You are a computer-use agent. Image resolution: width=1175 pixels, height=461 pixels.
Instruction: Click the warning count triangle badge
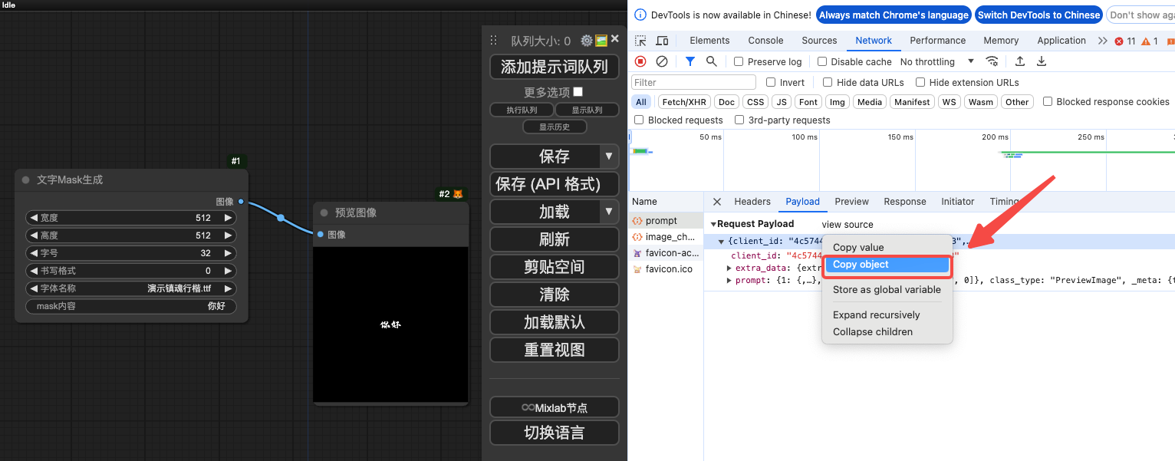coord(1150,41)
